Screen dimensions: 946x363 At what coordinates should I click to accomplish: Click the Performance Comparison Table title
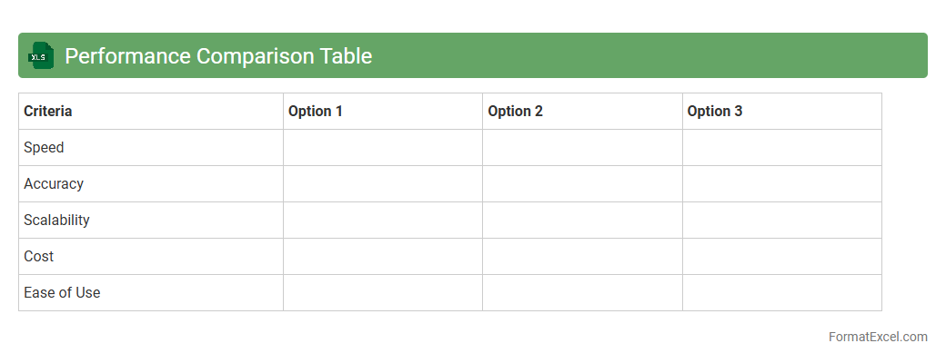[218, 55]
